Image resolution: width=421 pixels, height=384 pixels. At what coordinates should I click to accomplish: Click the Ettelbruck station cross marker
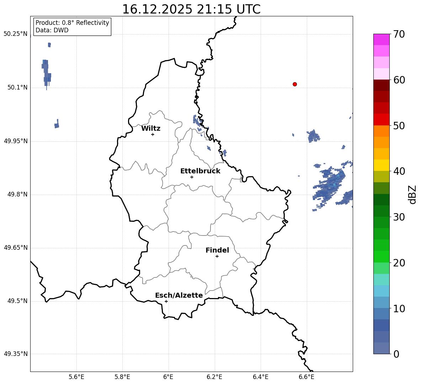click(x=192, y=177)
